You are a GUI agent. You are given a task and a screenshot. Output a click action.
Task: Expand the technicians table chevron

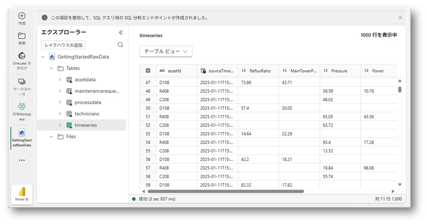(x=60, y=114)
